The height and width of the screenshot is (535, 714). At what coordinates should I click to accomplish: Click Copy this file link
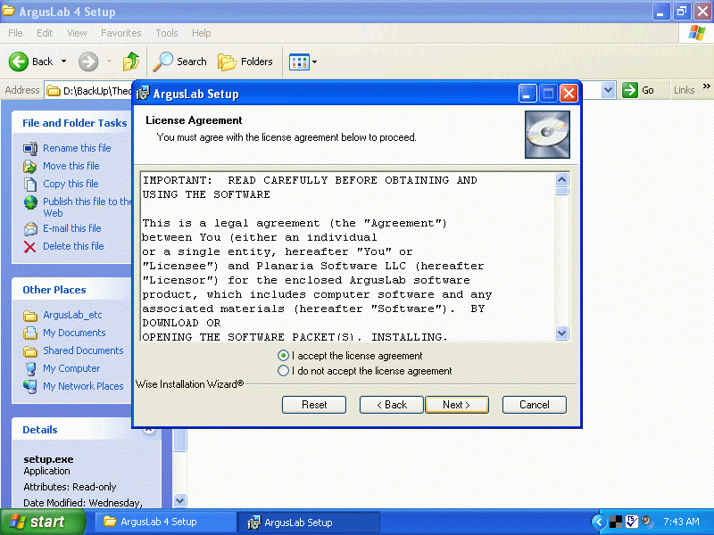point(71,184)
